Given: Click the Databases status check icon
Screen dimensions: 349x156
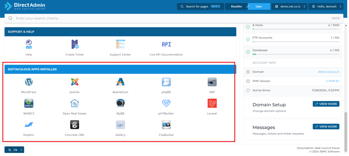Looking at the screenshot, I should coord(248,52).
